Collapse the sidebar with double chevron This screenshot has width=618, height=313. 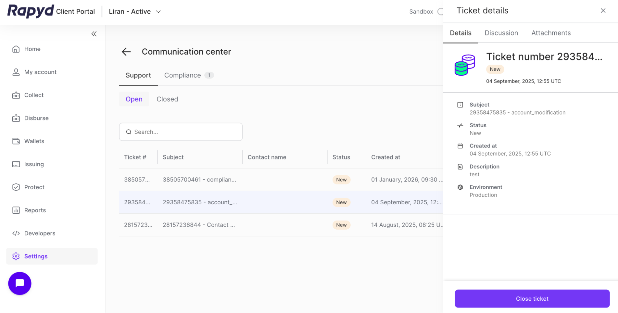tap(94, 34)
